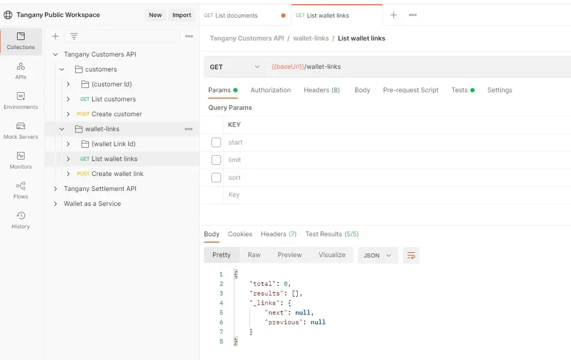Expand the {customer Id} folder
Viewport: 571px width, 360px height.
[x=68, y=84]
